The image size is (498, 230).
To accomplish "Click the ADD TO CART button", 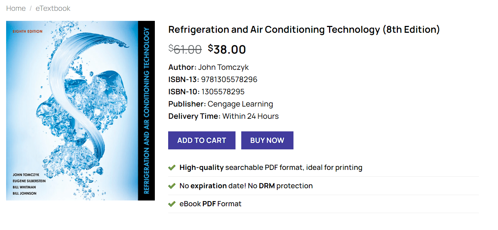I will tap(202, 140).
